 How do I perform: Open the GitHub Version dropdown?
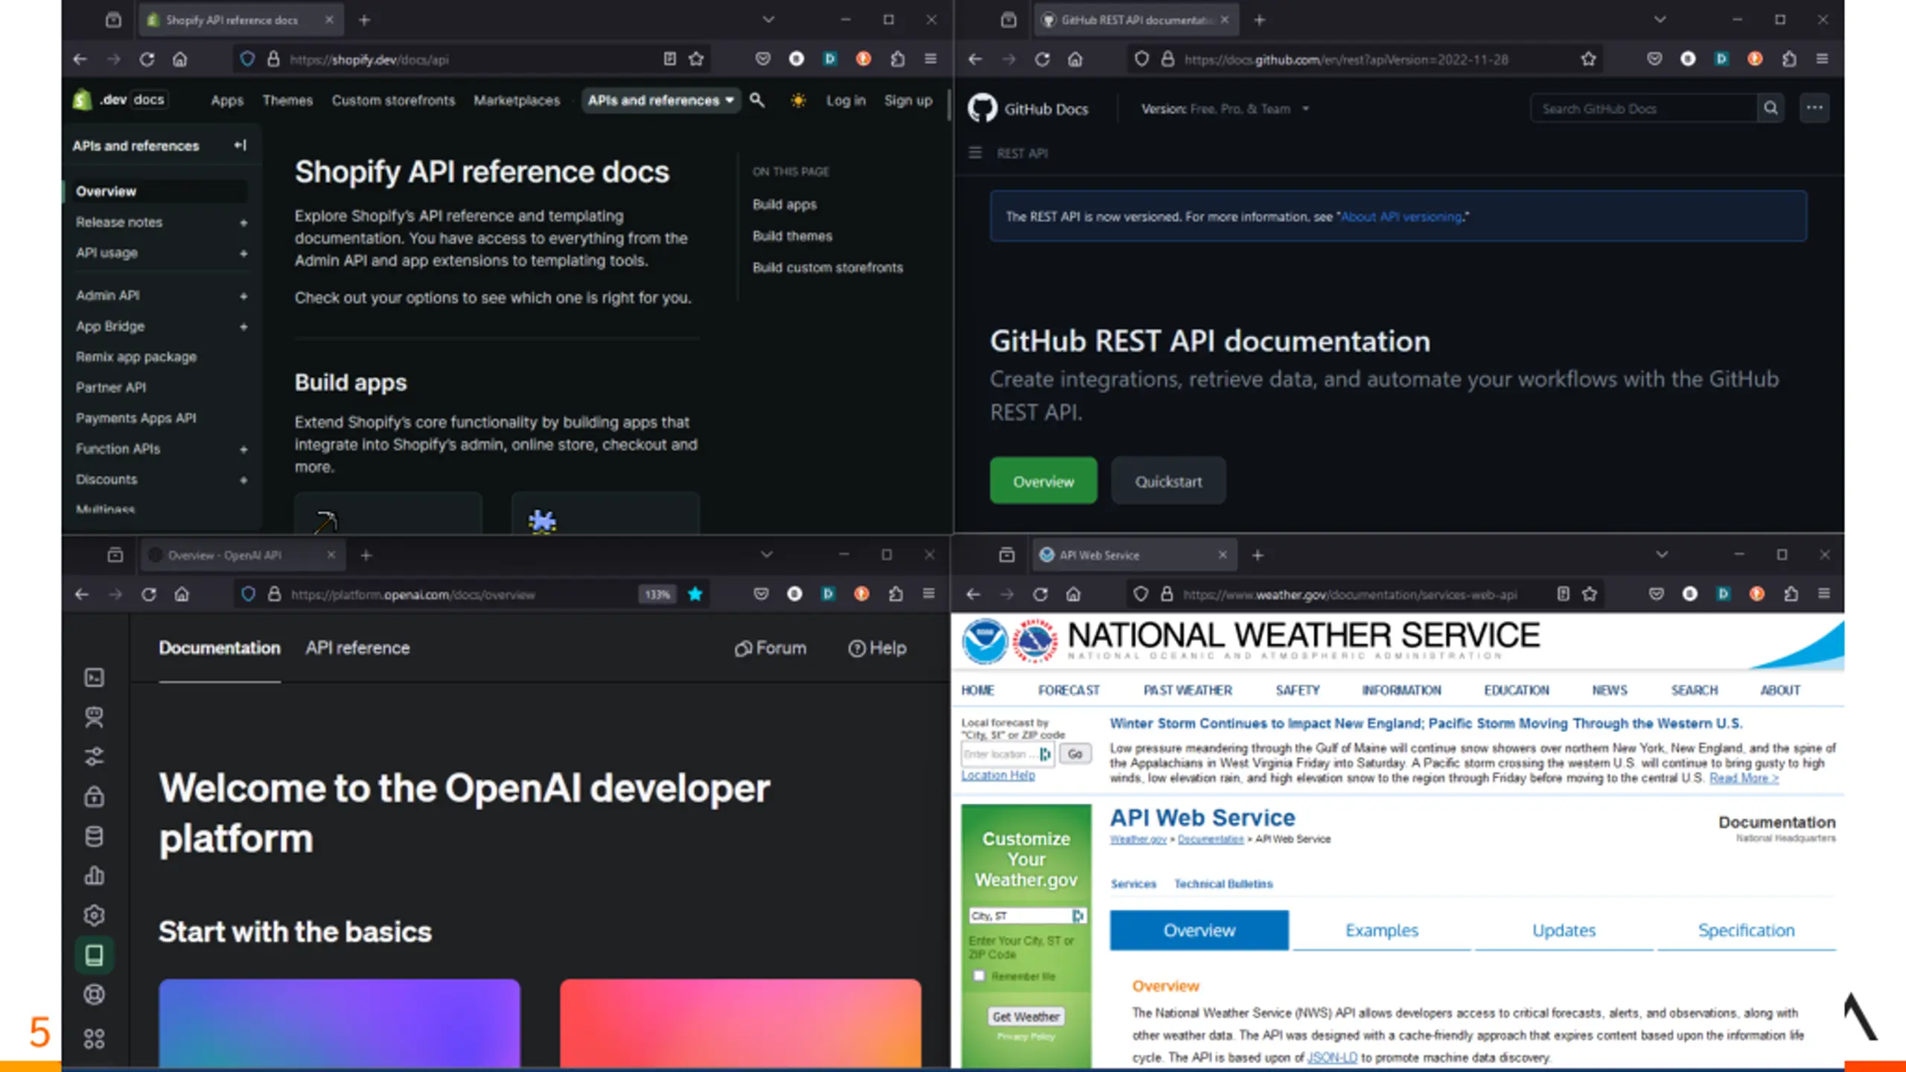[1225, 109]
